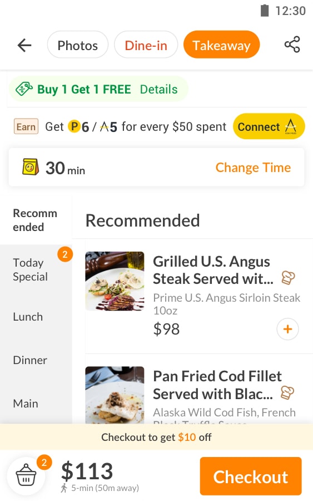Tap Change Time for pickup
Viewport: 313px width, 501px height.
tap(253, 168)
